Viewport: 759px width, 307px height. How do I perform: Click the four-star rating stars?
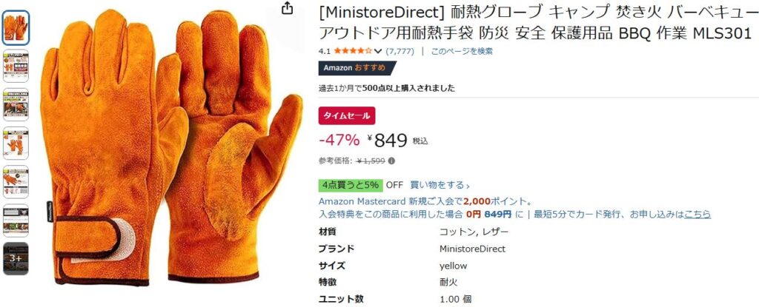(x=353, y=51)
